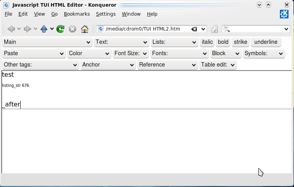This screenshot has height=187, width=294.
Task: Open the Block dropdown
Action: click(226, 53)
